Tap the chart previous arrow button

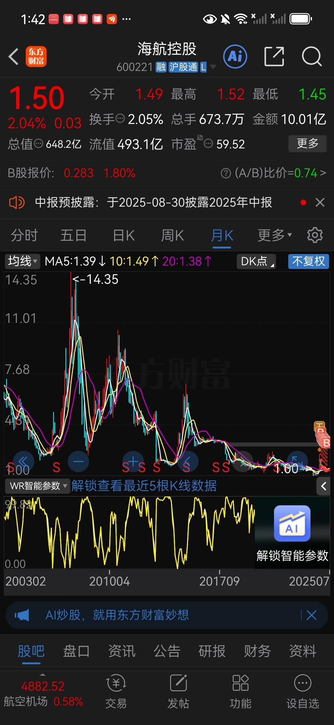click(188, 461)
